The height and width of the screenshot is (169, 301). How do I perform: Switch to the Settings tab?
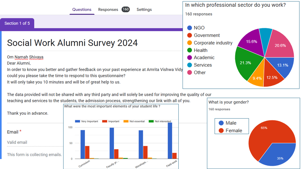click(x=144, y=9)
